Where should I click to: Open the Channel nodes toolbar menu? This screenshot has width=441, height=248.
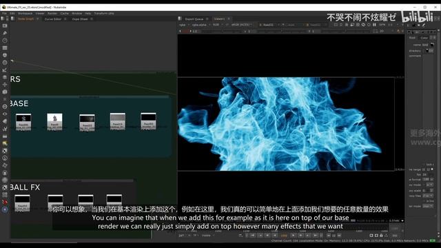click(5, 48)
